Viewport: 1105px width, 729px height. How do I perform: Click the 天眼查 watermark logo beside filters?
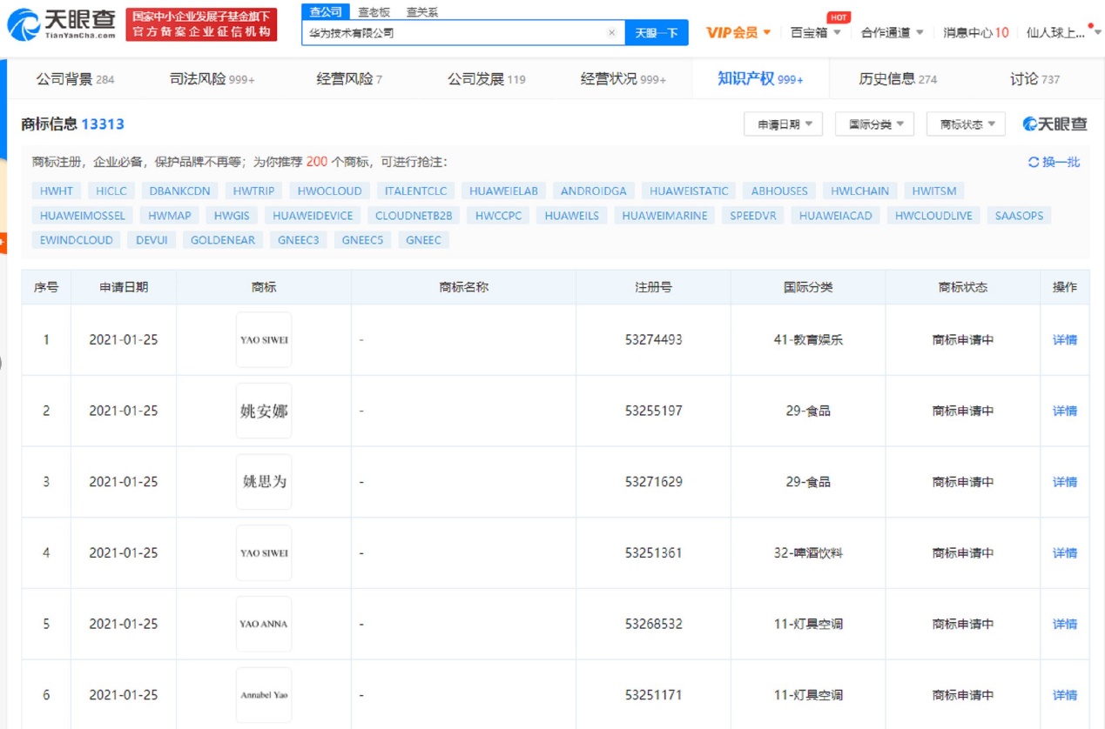point(1054,124)
